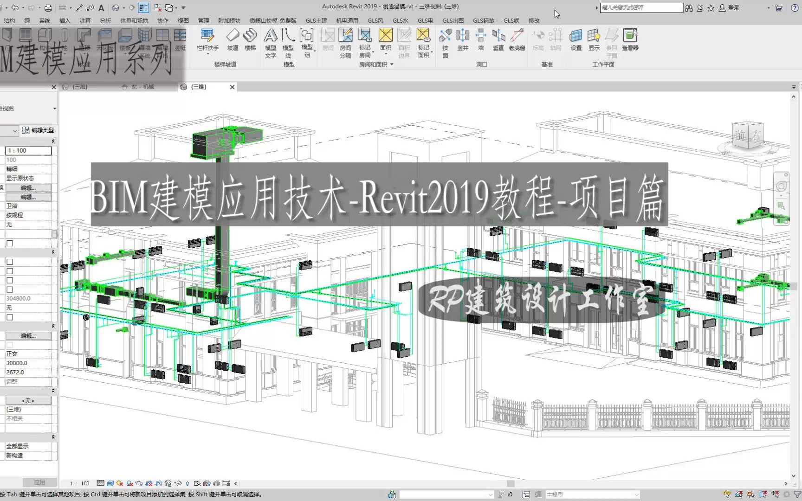The image size is (802, 501).
Task: Open the 系统 ribbon tab
Action: 45,20
